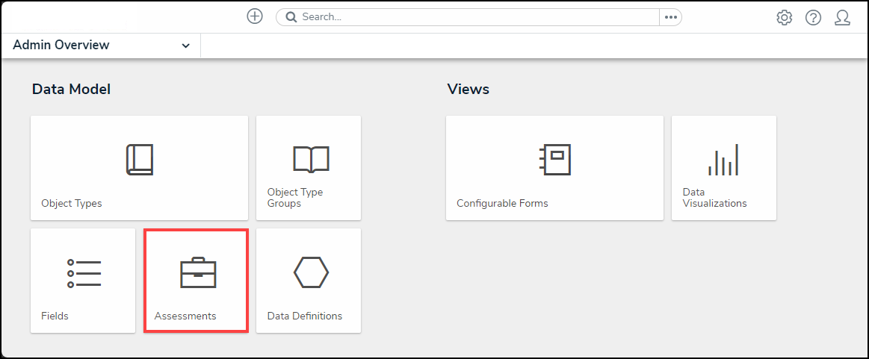Open the user profile icon
Viewport: 869px width, 359px height.
click(x=842, y=18)
